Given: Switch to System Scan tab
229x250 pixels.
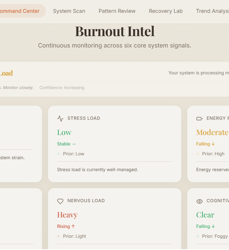Looking at the screenshot, I should click(x=69, y=11).
